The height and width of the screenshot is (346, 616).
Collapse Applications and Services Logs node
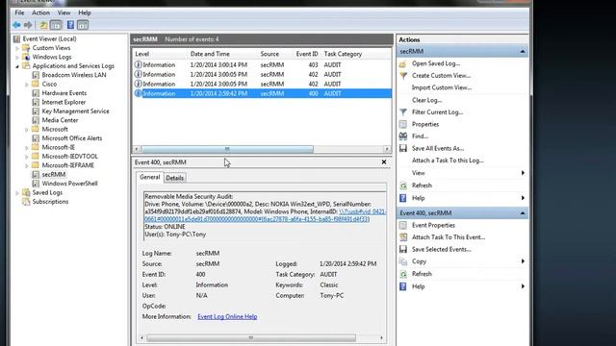click(x=17, y=66)
